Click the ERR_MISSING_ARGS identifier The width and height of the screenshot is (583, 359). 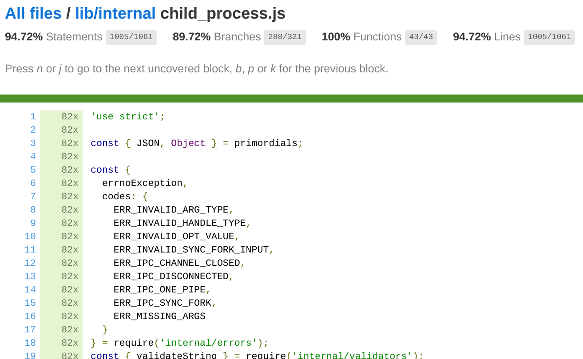pos(159,316)
